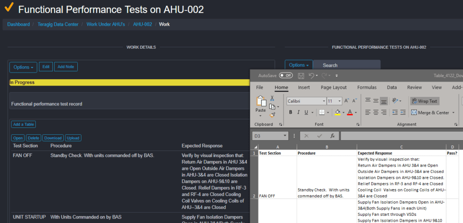Apply cell borders with the Borders icon
The width and height of the screenshot is (463, 223).
coord(322,112)
